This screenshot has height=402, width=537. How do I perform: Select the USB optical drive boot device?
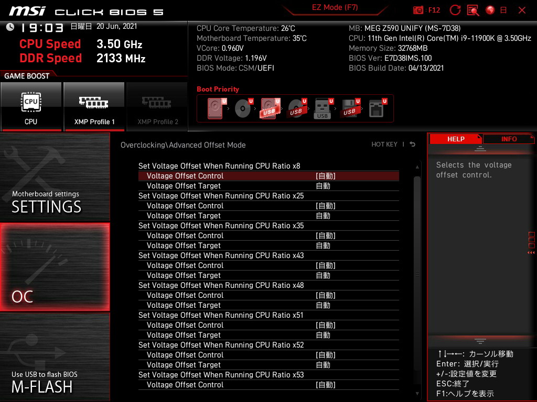pos(297,108)
